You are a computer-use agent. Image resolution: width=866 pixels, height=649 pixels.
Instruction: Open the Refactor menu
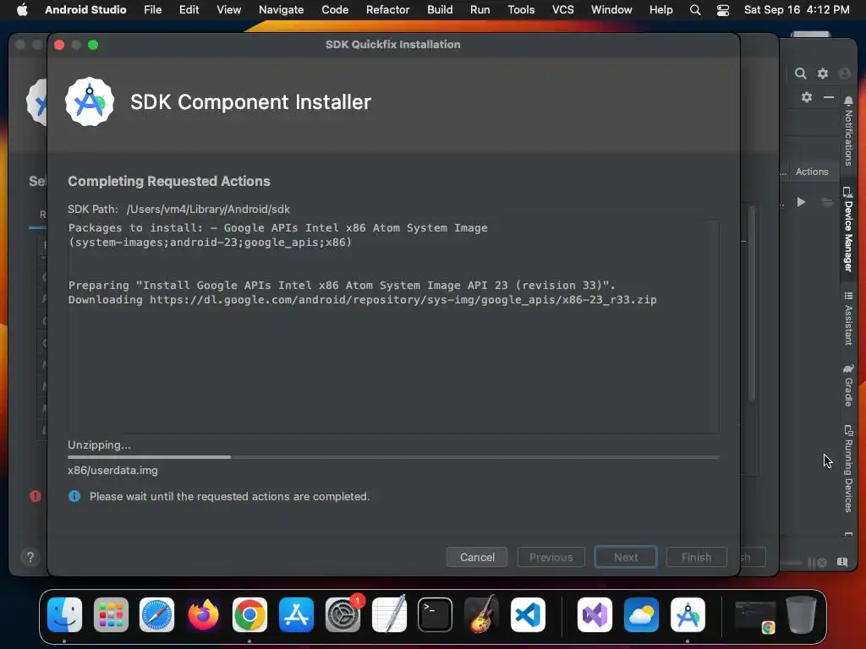pos(387,10)
